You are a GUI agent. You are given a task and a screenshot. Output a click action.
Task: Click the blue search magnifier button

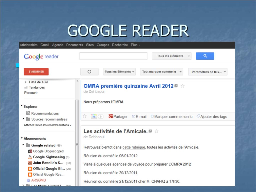[205, 56]
